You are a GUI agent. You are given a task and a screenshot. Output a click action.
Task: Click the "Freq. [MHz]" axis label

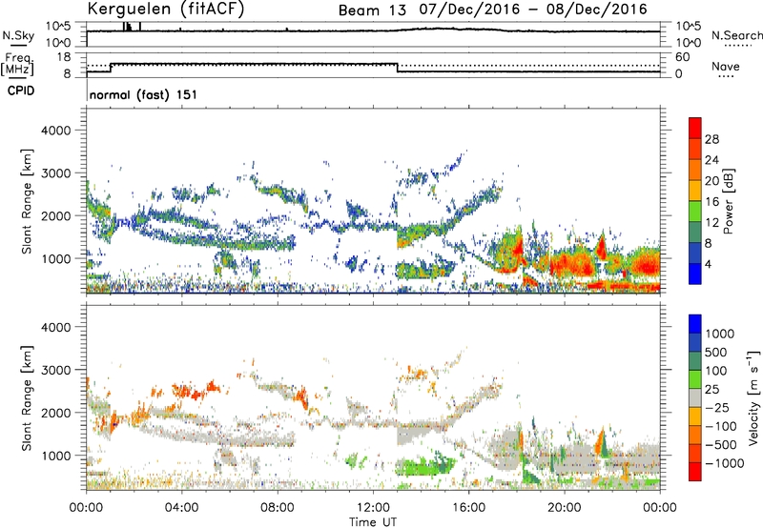(17, 64)
